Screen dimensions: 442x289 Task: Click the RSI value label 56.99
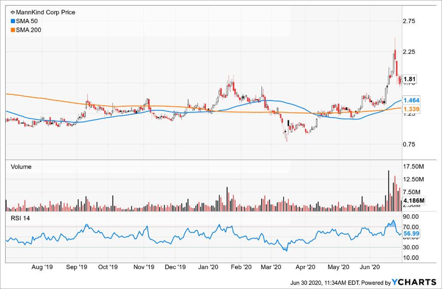[411, 234]
